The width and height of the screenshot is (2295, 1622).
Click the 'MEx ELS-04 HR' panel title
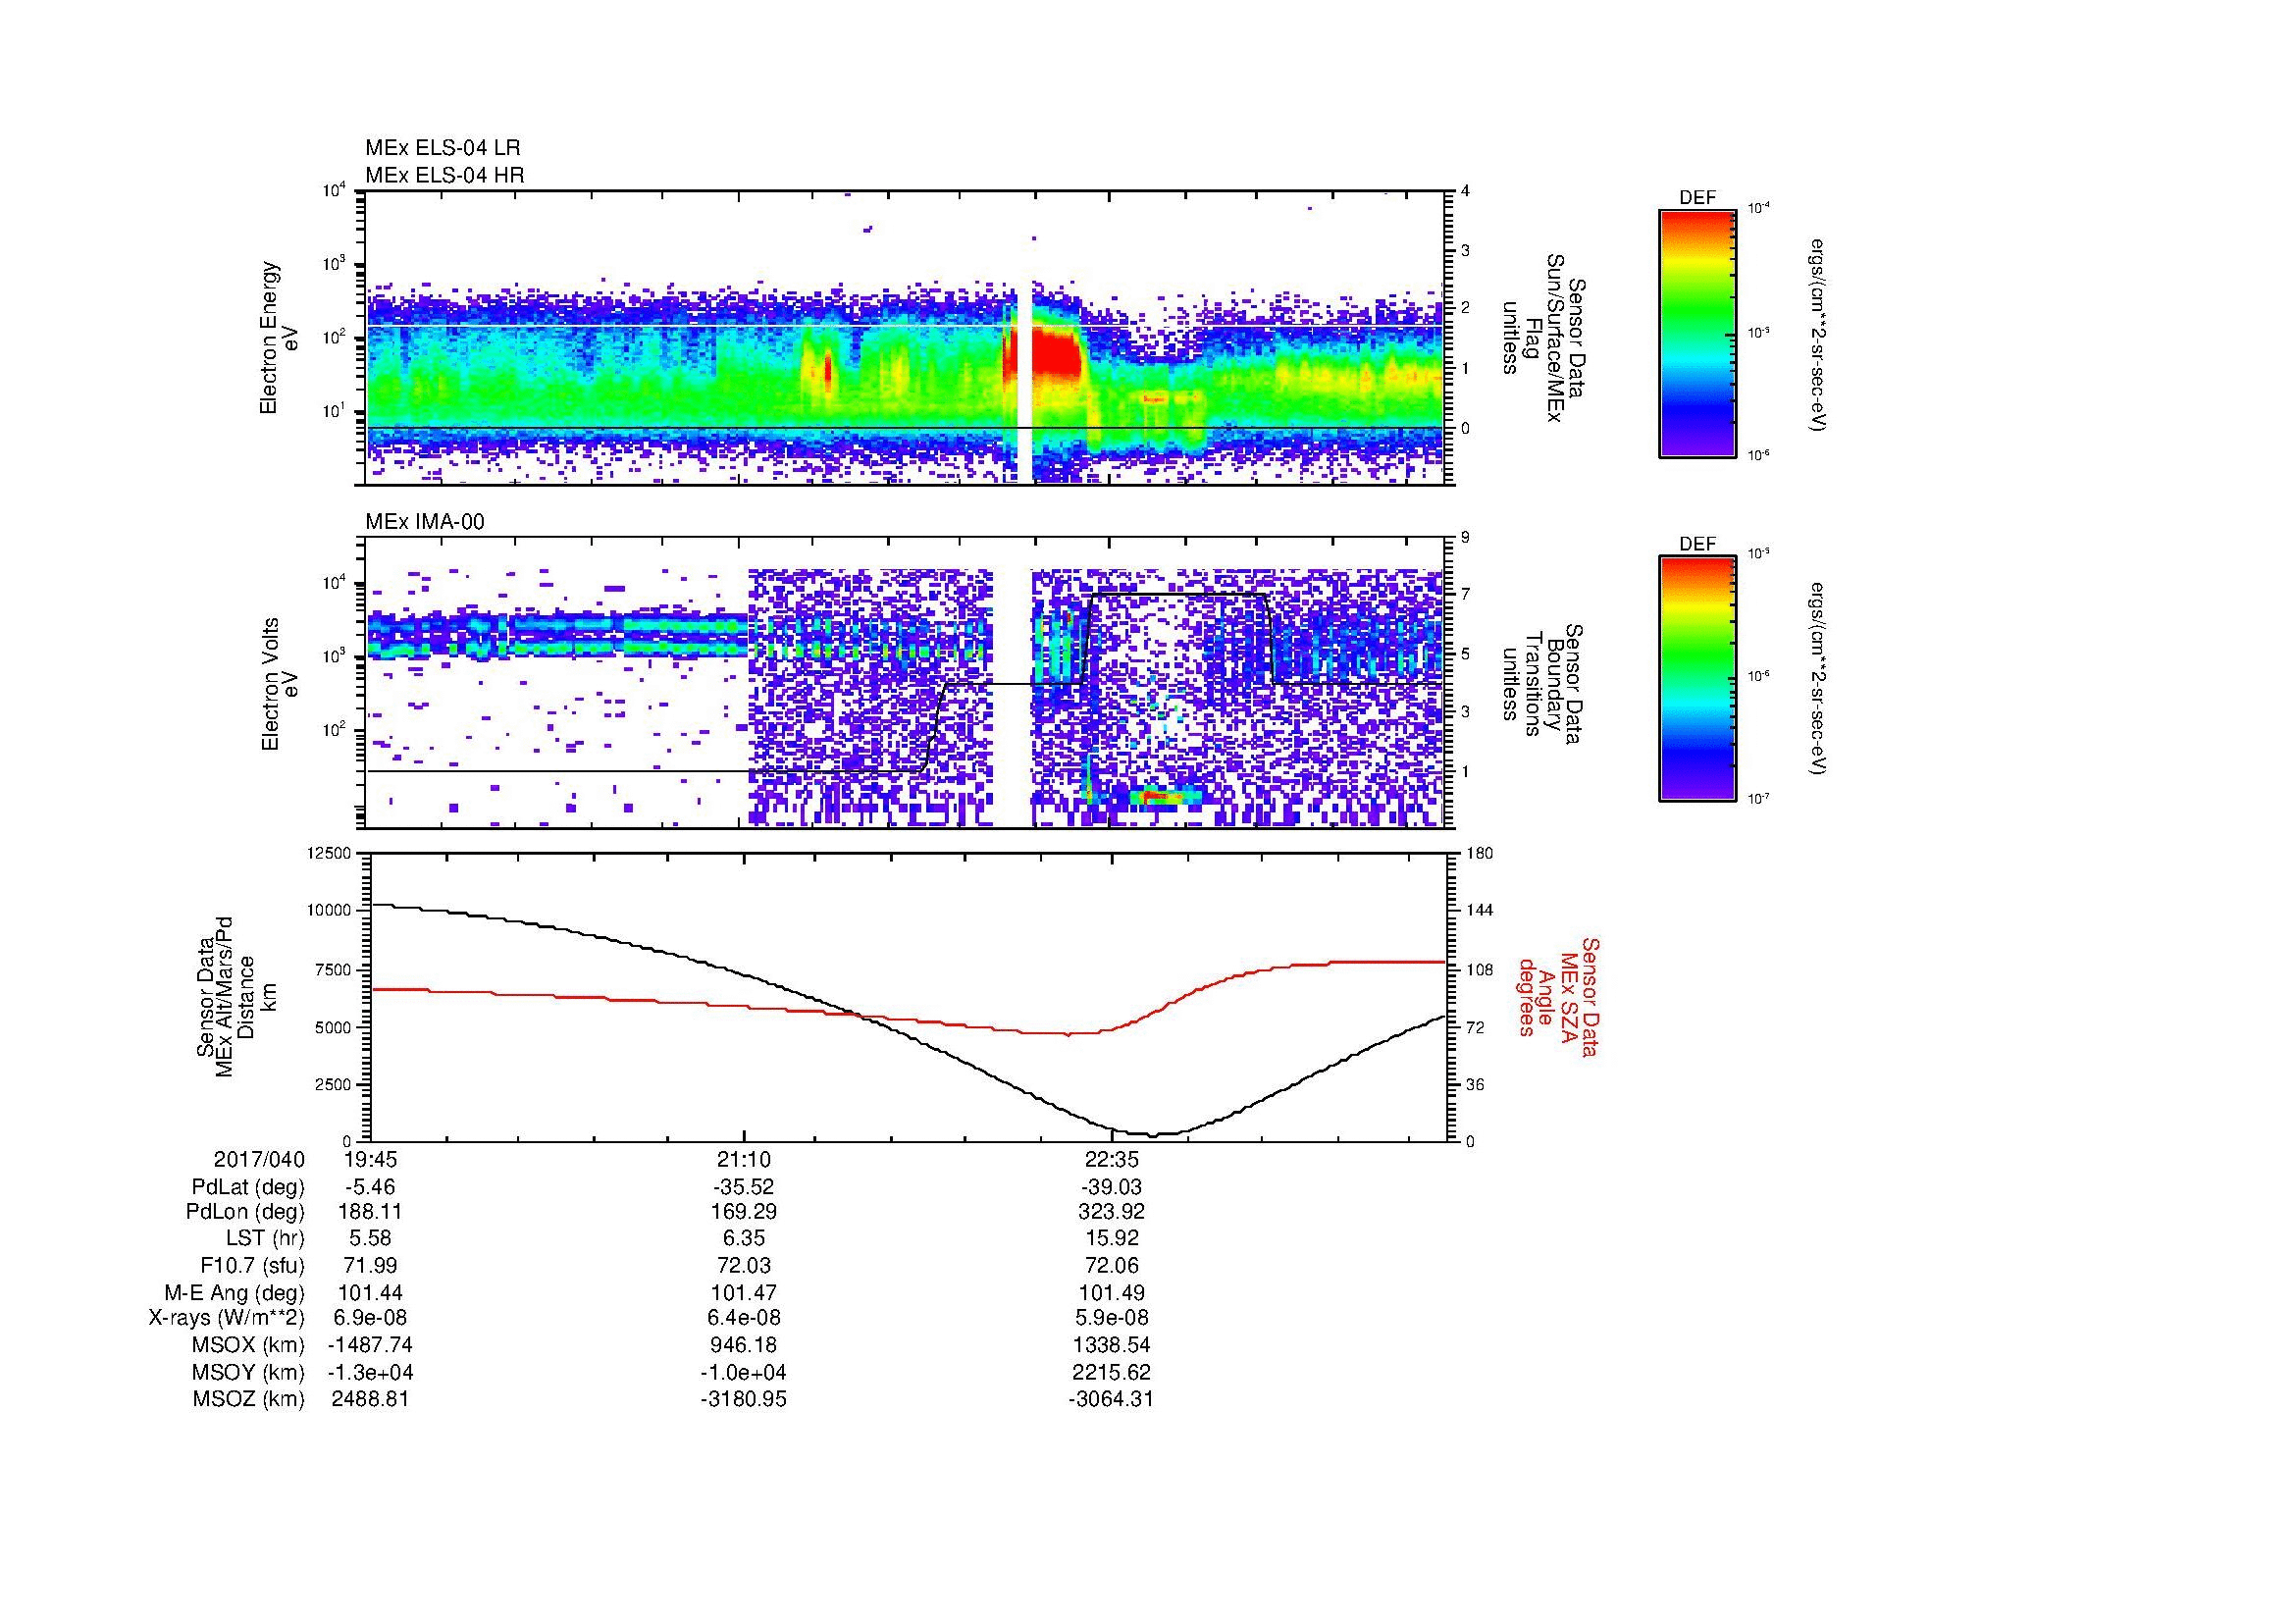tap(443, 176)
